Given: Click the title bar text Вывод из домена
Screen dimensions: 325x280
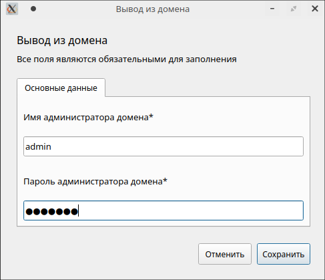Looking at the screenshot, I should click(153, 9).
